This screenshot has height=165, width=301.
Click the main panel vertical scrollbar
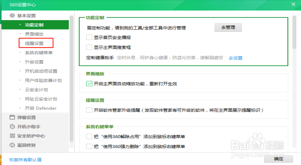point(294,32)
